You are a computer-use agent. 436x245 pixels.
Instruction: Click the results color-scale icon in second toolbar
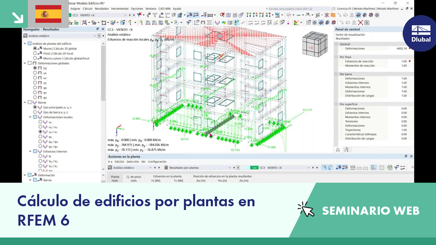pos(296,23)
